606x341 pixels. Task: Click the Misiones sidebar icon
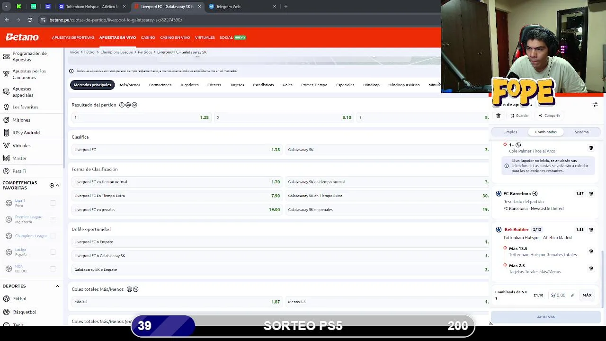pyautogui.click(x=6, y=120)
